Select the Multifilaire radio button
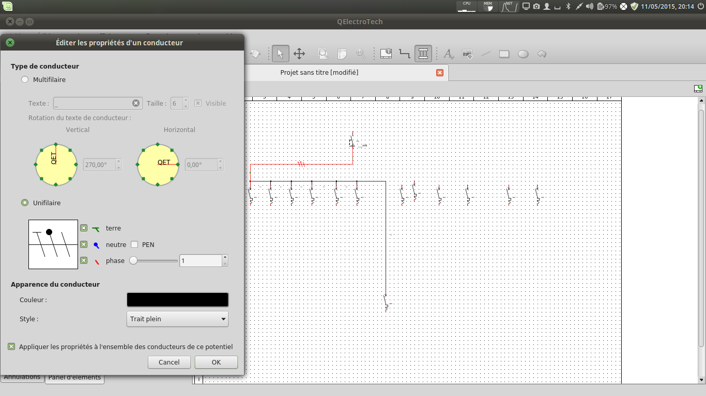Viewport: 706px width, 396px height. point(25,79)
